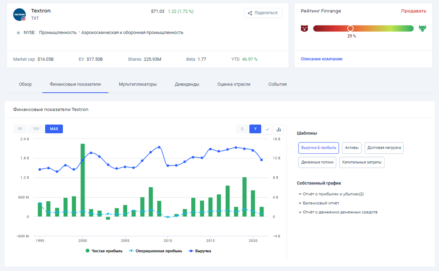Image resolution: width=439 pixels, height=271 pixels.
Task: Apply the Денежные потоки template
Action: tap(317, 163)
